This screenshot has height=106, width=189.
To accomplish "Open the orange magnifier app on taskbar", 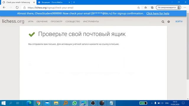I will click(66, 103).
